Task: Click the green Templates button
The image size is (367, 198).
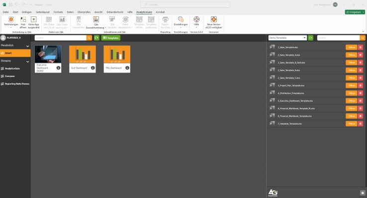Action: coord(111,38)
